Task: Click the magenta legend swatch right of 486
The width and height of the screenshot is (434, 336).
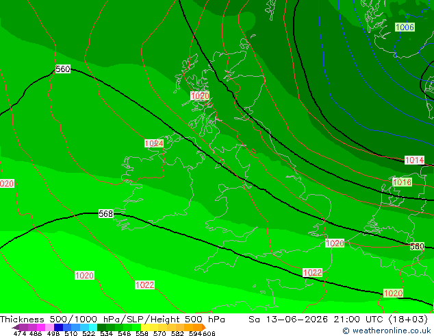Action: point(41,327)
